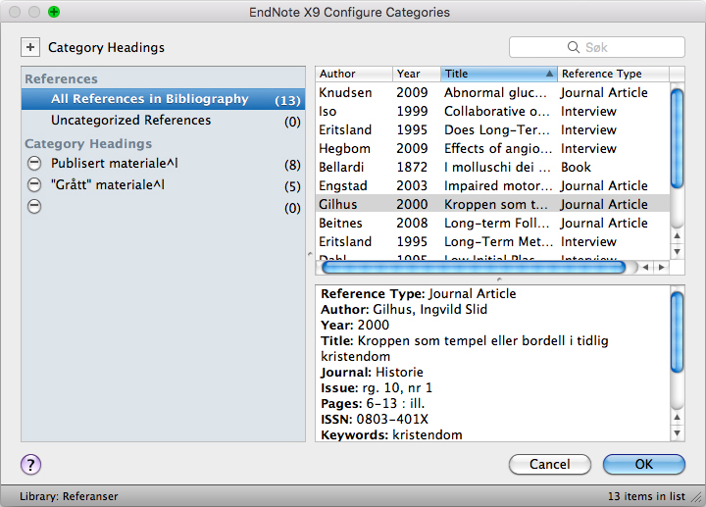Click the search magnifier icon
This screenshot has height=507, width=706.
click(x=574, y=47)
